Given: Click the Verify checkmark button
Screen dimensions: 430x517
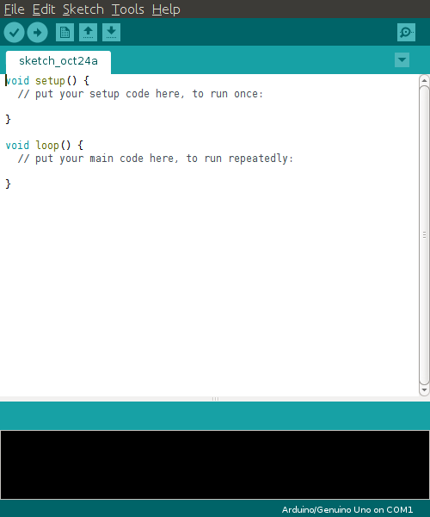Looking at the screenshot, I should click(14, 33).
